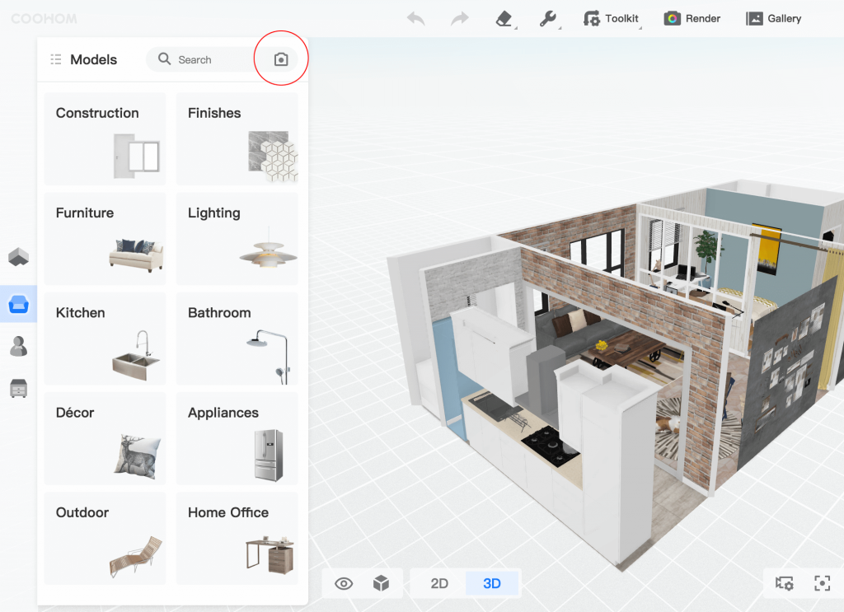The height and width of the screenshot is (612, 844).
Task: Open the Appliances category
Action: click(237, 439)
